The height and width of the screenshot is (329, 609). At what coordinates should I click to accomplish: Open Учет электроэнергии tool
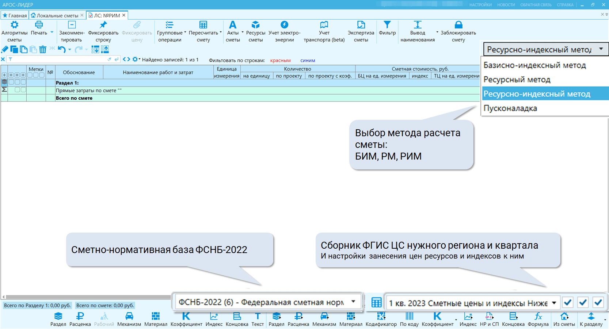[x=284, y=32]
